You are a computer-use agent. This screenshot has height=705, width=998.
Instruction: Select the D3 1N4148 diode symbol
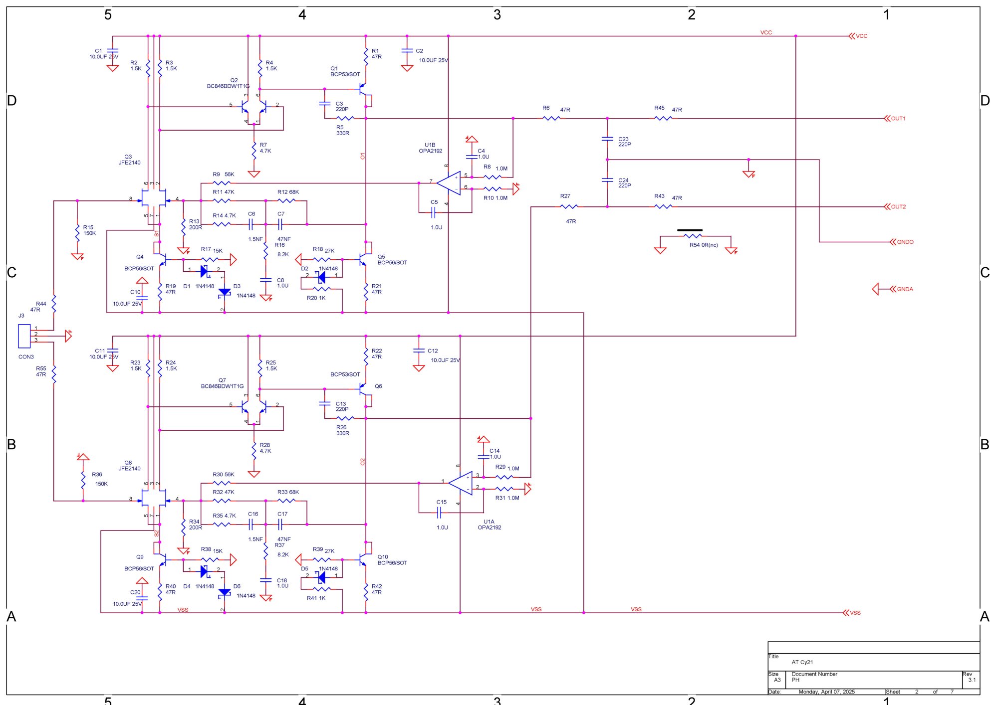click(x=225, y=292)
